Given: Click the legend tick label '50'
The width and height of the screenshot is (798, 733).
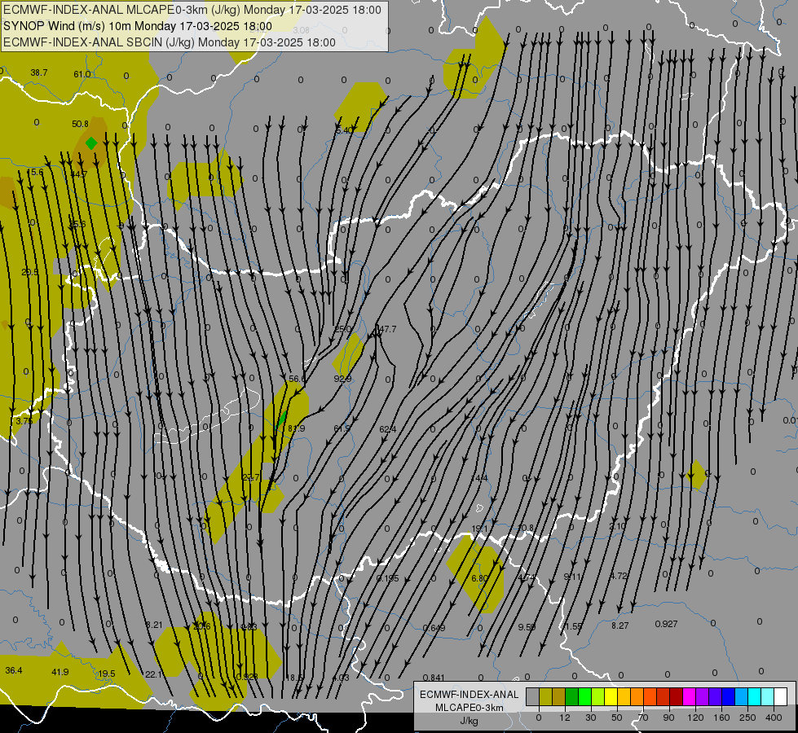Looking at the screenshot, I should (x=617, y=718).
